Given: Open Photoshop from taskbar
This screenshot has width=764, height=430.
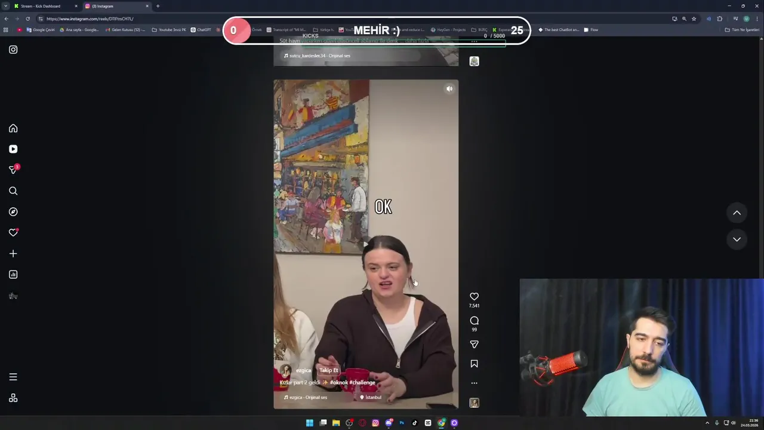Looking at the screenshot, I should 402,423.
